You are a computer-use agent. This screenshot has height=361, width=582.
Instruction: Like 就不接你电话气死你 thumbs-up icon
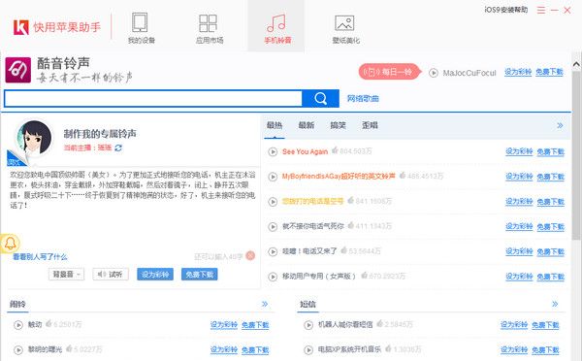[351, 225]
